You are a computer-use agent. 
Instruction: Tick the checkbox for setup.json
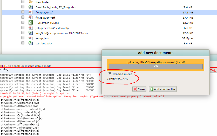tap(23, 38)
